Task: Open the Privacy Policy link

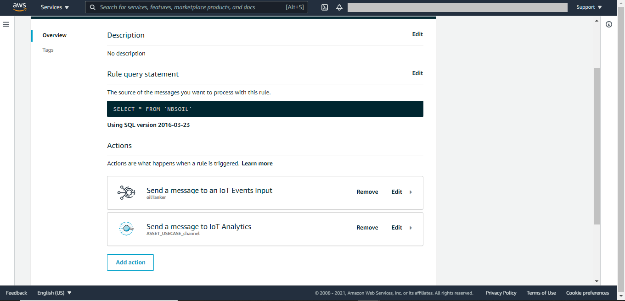Action: click(501, 293)
